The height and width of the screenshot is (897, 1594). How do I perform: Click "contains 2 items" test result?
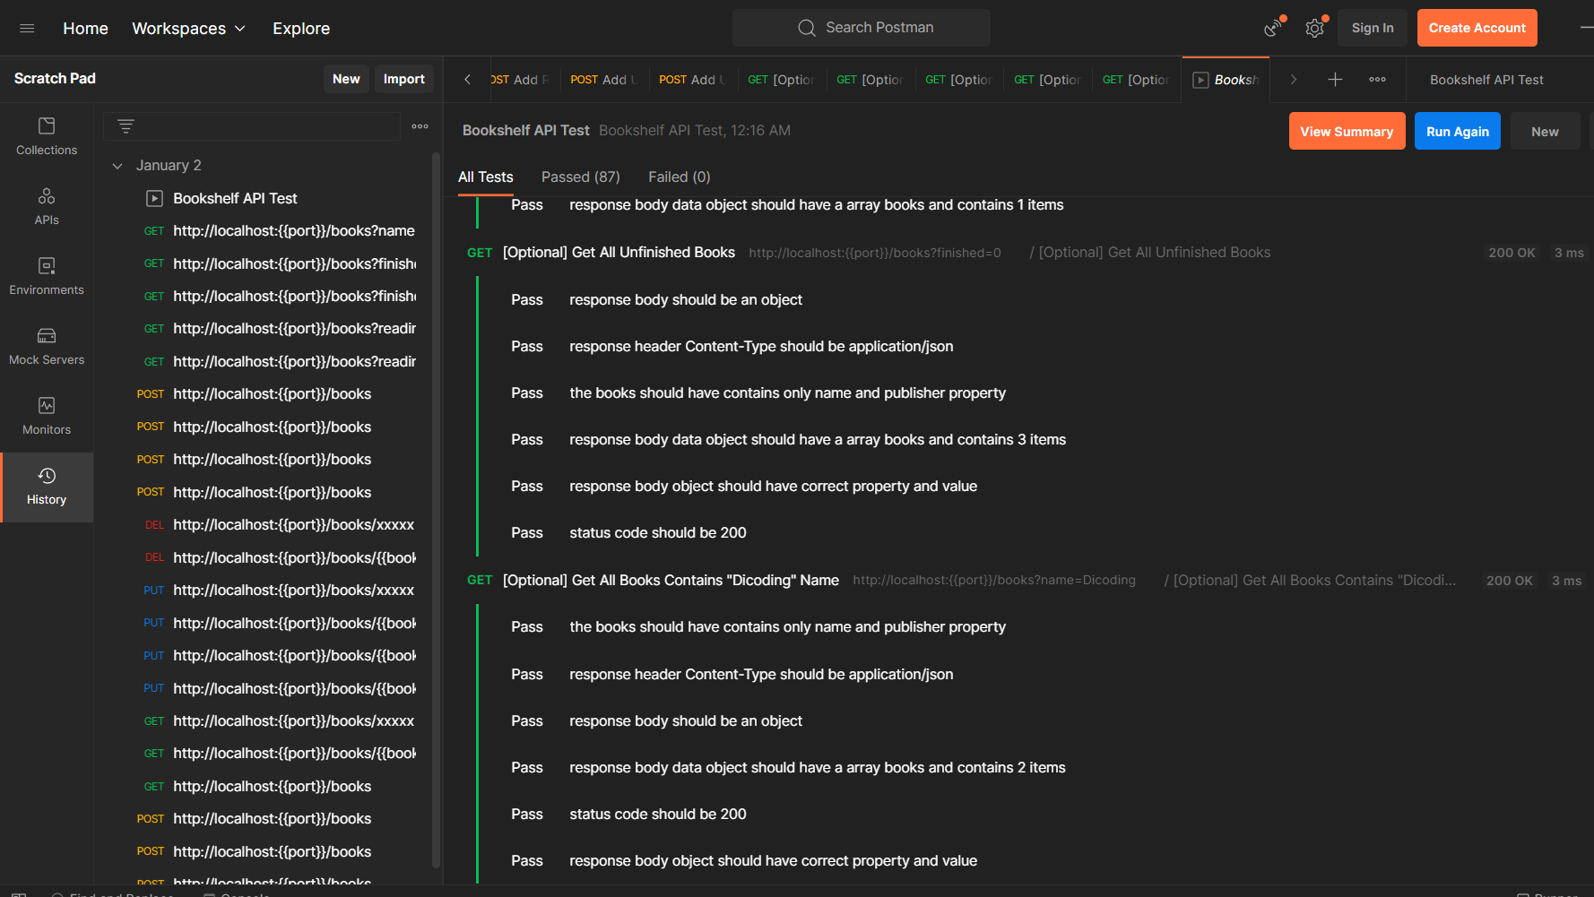(818, 768)
